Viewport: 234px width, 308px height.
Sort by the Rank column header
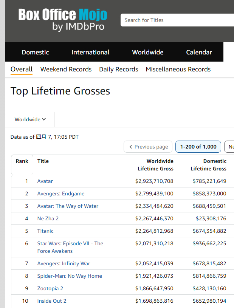(22, 161)
